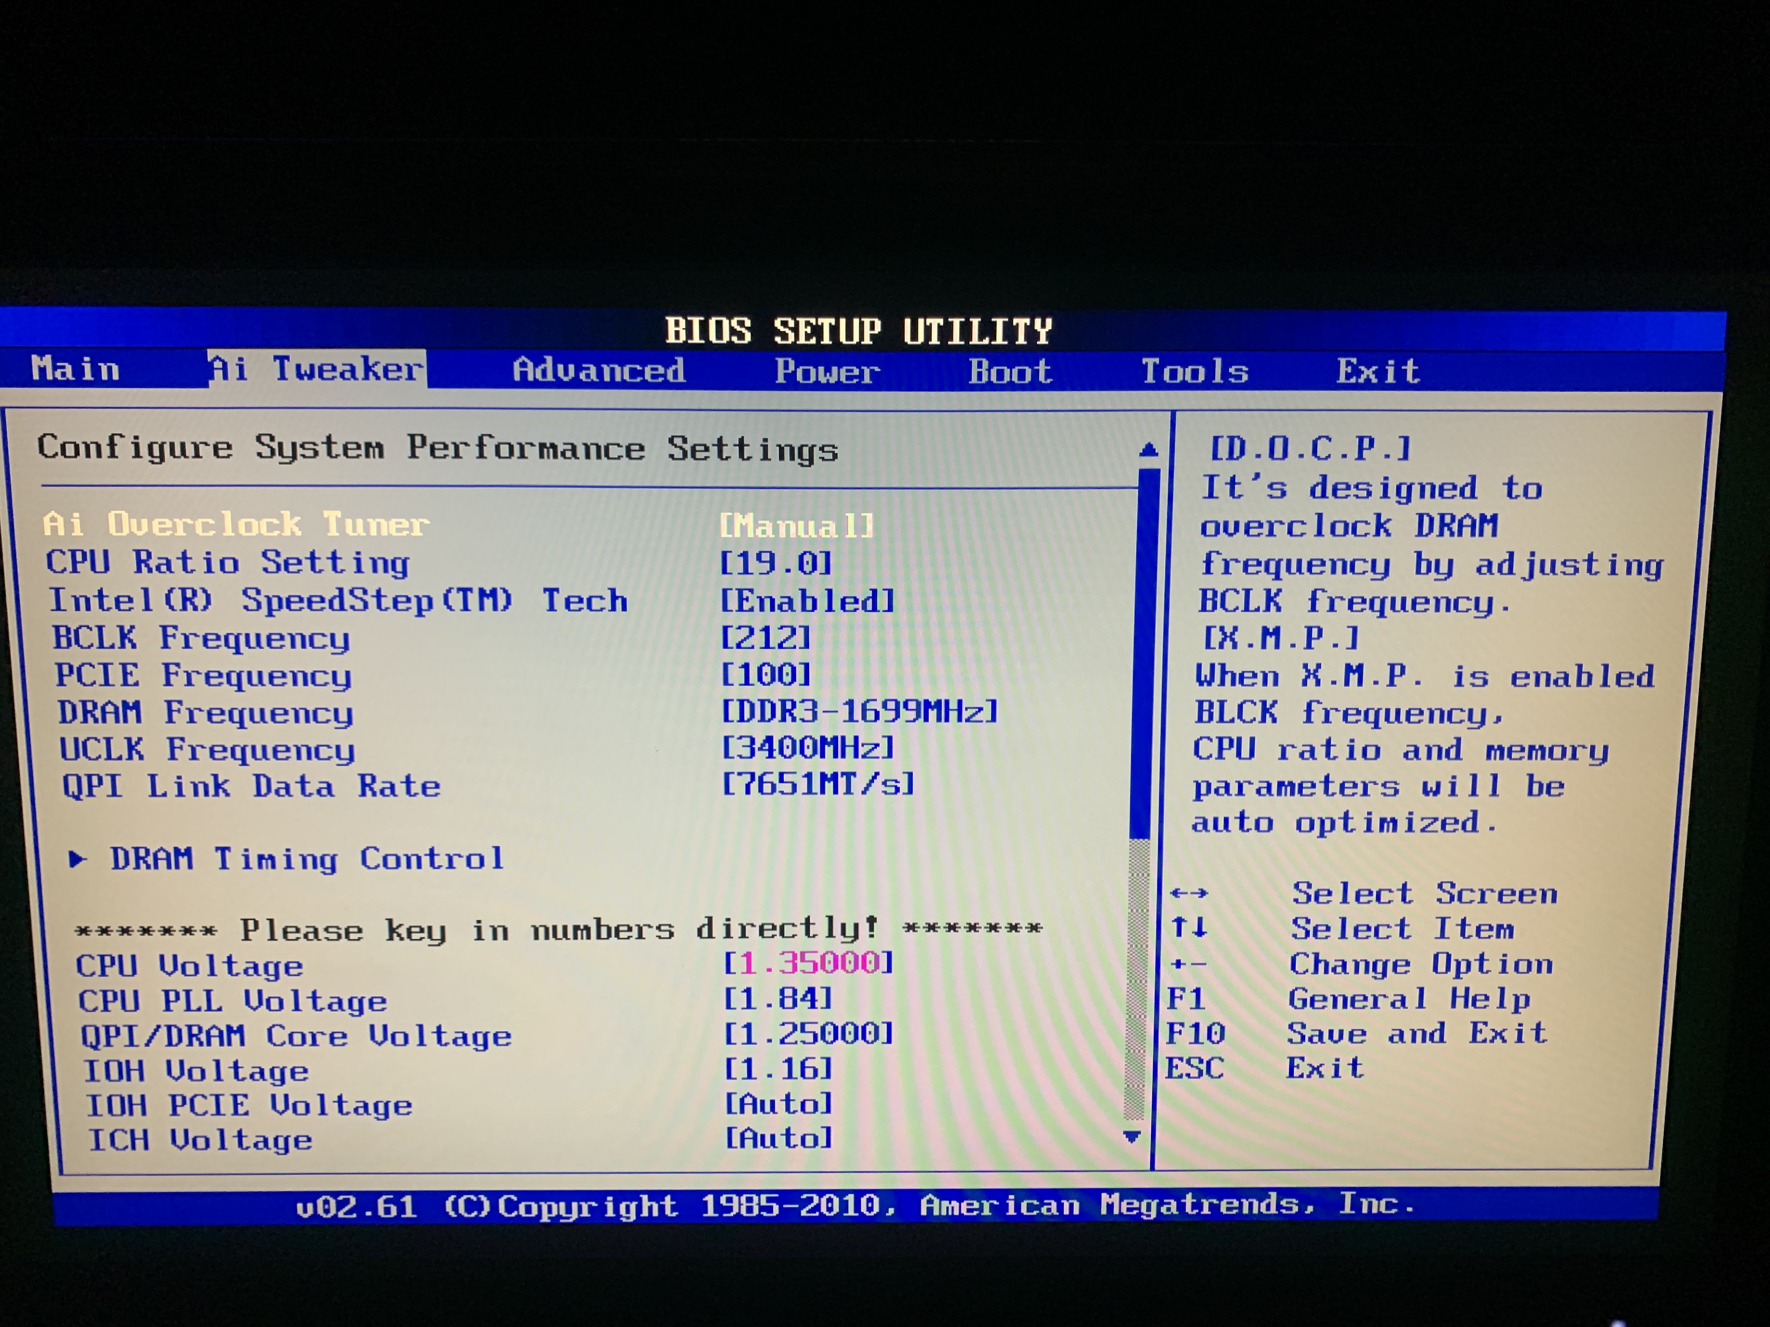
Task: Click the DRAM Timing Control triangle icon
Action: (x=77, y=859)
